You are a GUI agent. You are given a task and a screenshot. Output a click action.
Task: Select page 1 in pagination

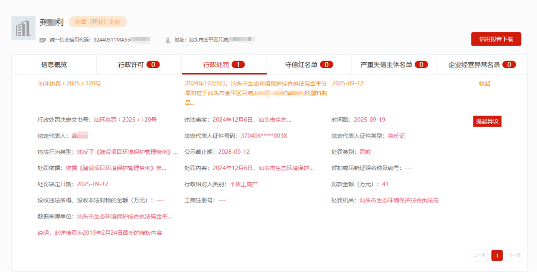[497, 256]
